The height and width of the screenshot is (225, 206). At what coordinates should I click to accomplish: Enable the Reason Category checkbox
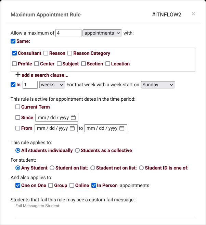tap(70, 53)
